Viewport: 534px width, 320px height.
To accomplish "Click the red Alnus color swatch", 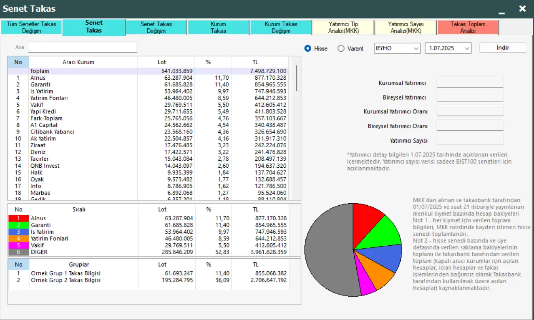I will (18, 218).
